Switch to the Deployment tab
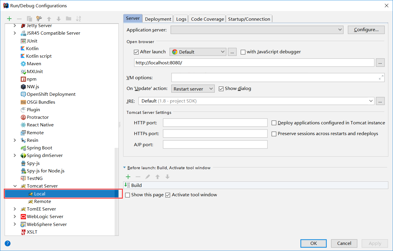The width and height of the screenshot is (393, 251). pyautogui.click(x=158, y=19)
